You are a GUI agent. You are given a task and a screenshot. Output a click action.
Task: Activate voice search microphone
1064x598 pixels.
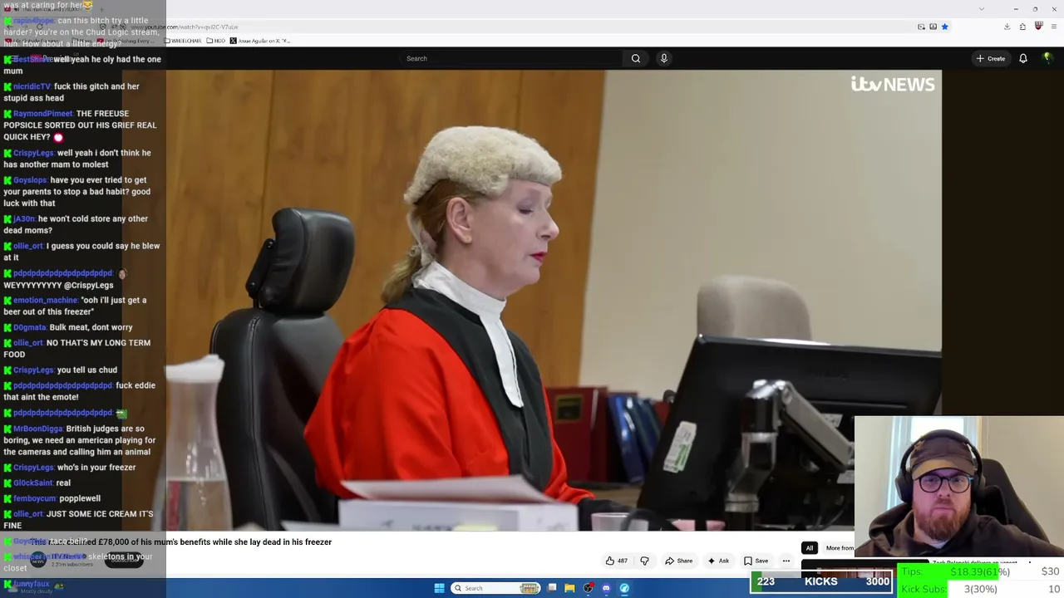[664, 58]
